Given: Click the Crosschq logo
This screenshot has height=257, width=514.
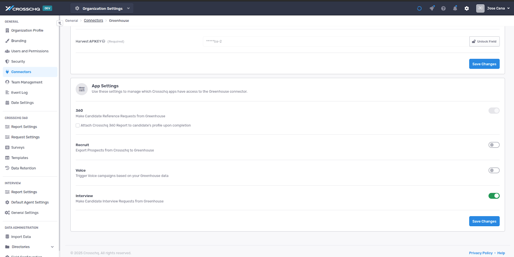Looking at the screenshot, I should (22, 8).
